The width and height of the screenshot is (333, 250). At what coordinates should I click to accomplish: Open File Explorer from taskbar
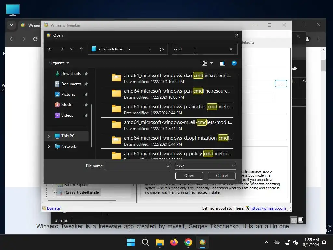point(159,242)
